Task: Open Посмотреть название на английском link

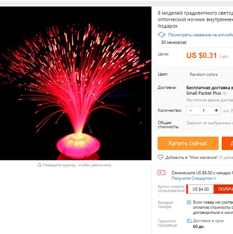Action: [x=200, y=35]
